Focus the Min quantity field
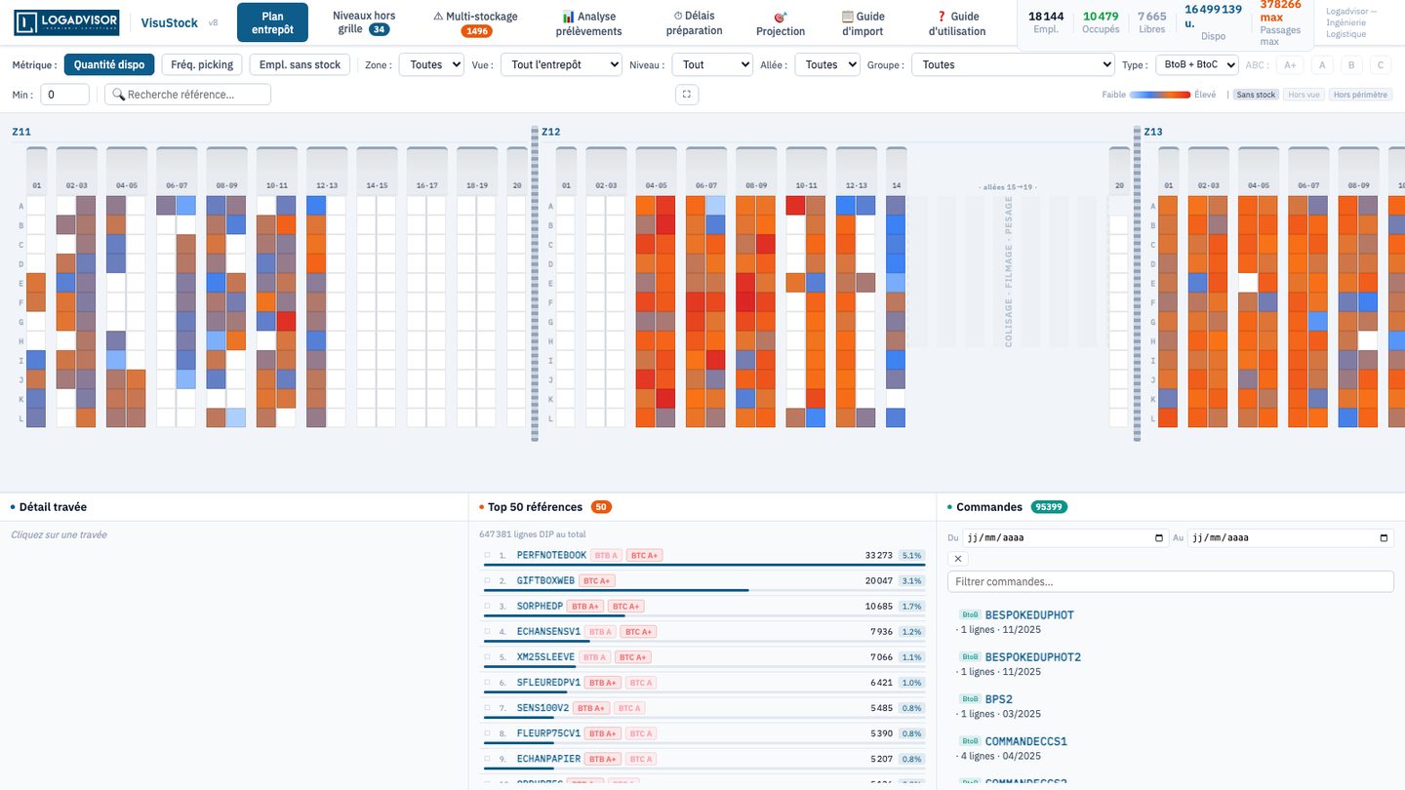The image size is (1405, 790). point(64,95)
